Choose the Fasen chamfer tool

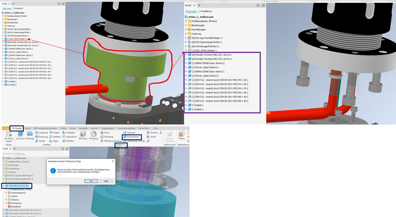pyautogui.click(x=105, y=133)
